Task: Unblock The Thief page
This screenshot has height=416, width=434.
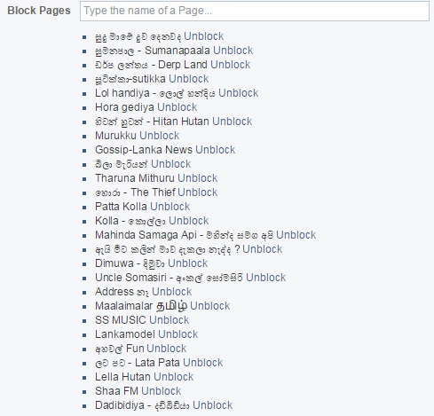Action: (x=198, y=192)
